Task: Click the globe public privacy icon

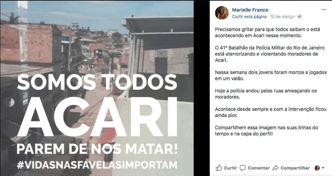Action: pos(300,16)
